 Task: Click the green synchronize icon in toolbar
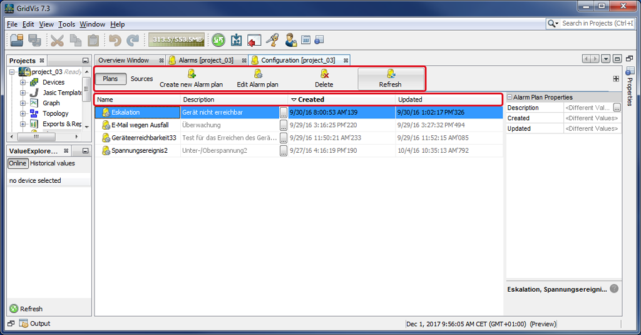pos(218,41)
